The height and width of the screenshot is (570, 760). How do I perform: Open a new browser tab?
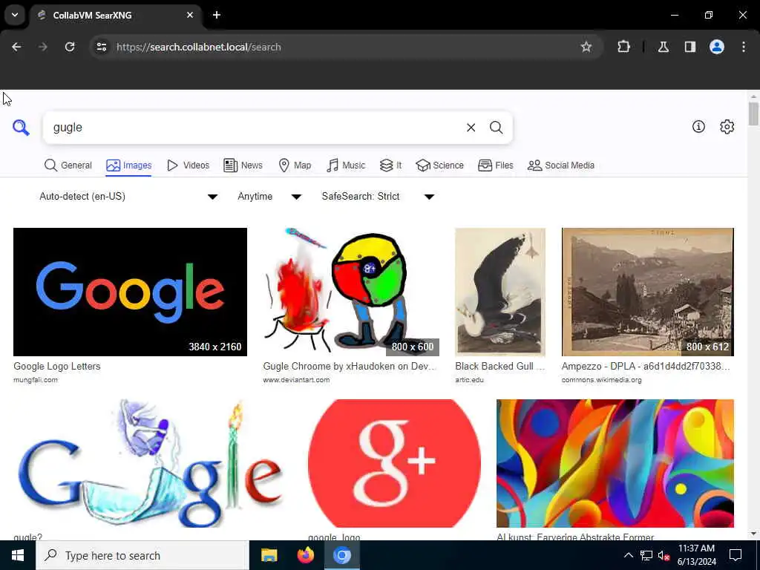(217, 15)
